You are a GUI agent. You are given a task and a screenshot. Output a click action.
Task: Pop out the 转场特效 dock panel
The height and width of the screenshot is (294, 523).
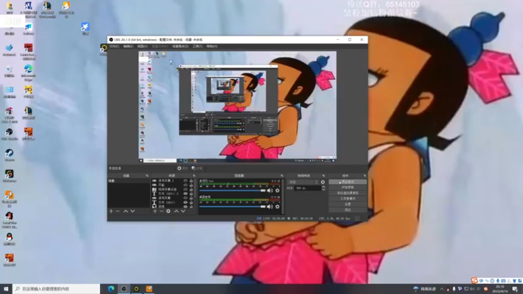click(323, 176)
